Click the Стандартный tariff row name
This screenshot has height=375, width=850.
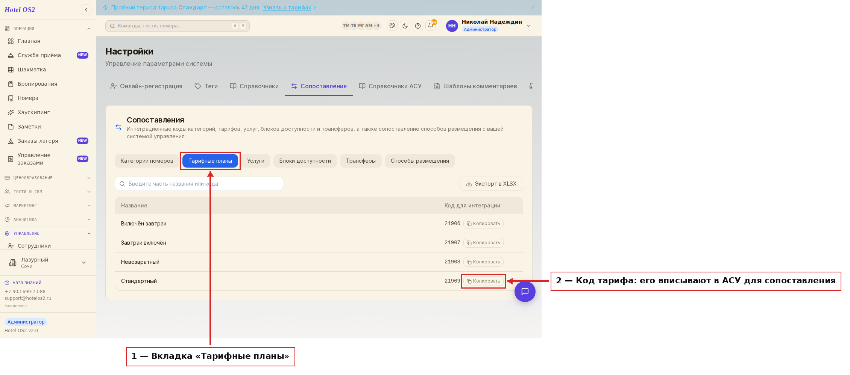[x=139, y=281]
